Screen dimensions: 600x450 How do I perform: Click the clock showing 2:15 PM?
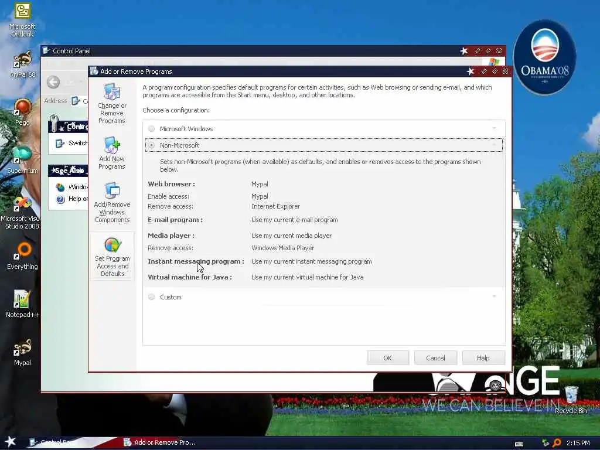578,443
